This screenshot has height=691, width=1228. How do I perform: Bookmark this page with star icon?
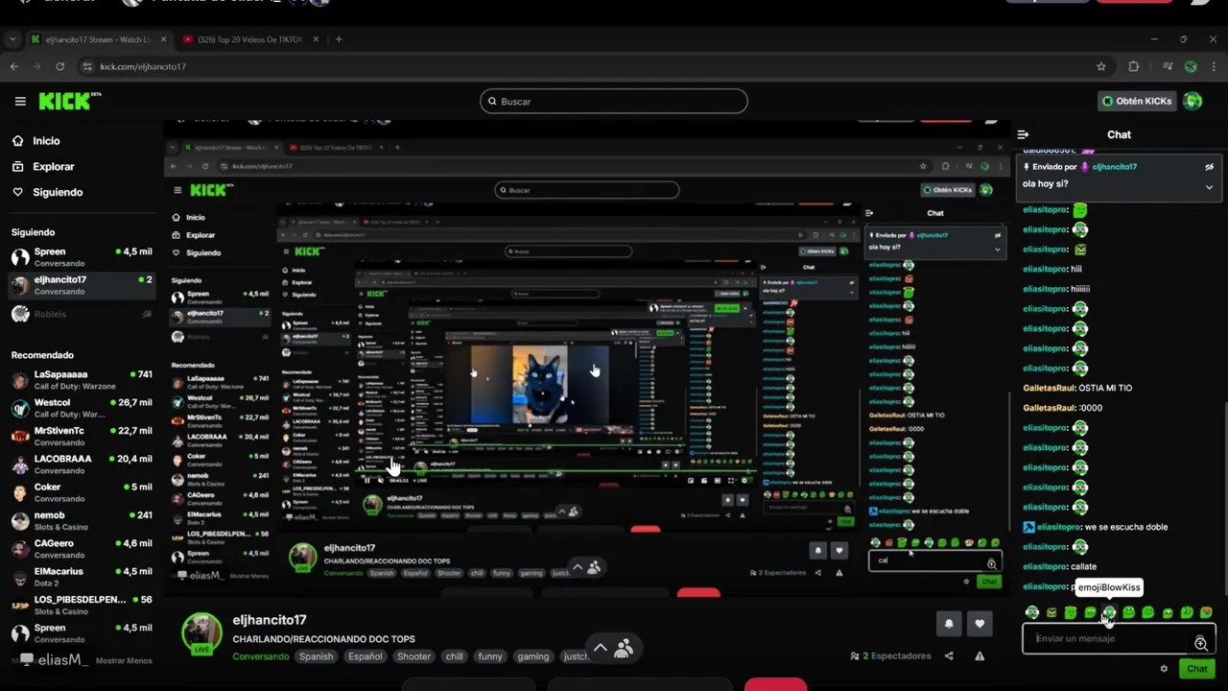[x=1101, y=66]
